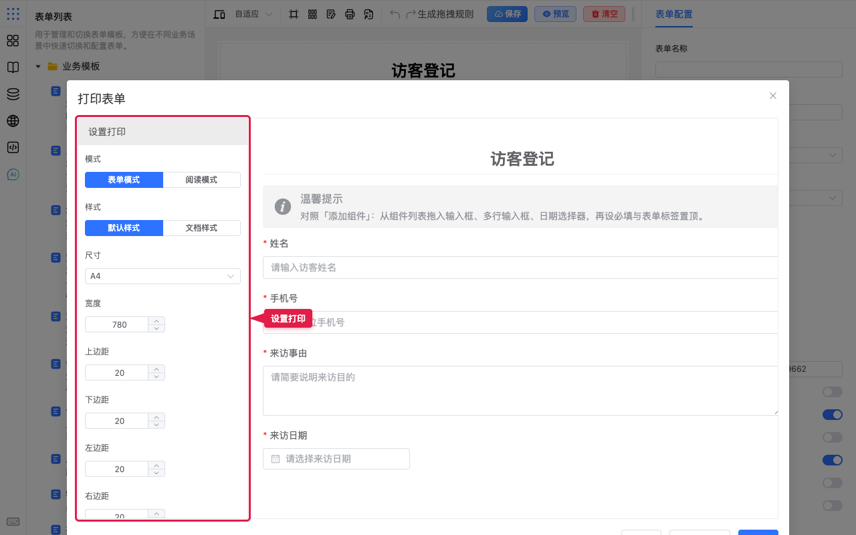Open the code brackets icon in sidebar
This screenshot has height=535, width=856.
(13, 148)
